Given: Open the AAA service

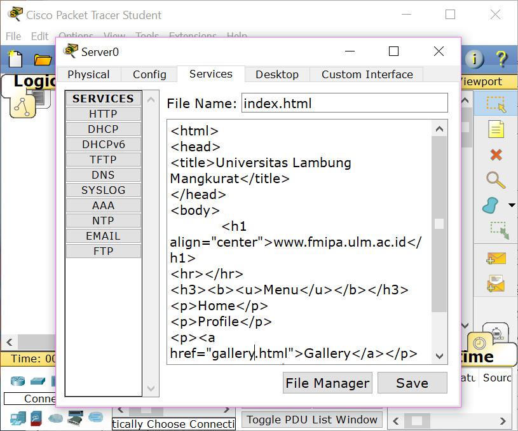Looking at the screenshot, I should tap(104, 205).
